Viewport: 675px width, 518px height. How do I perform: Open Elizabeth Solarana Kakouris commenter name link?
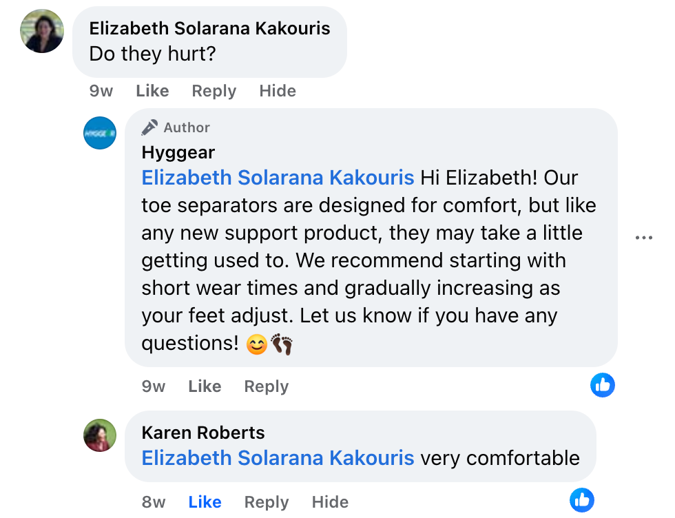pyautogui.click(x=209, y=28)
